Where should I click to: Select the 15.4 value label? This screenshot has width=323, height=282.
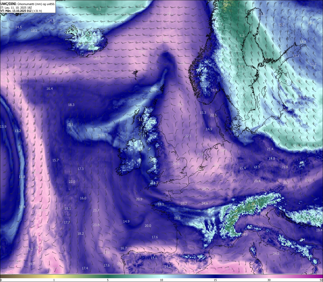pyautogui.click(x=243, y=168)
